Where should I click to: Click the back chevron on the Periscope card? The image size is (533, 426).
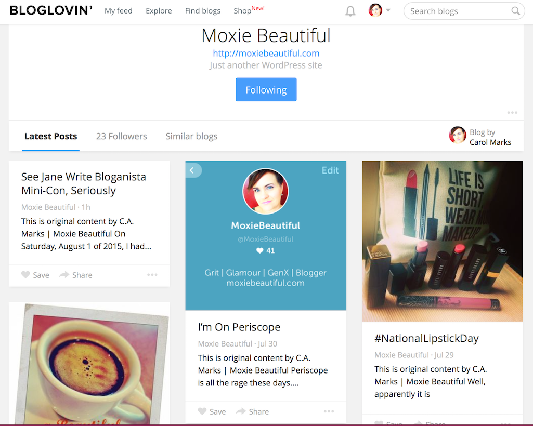[192, 170]
